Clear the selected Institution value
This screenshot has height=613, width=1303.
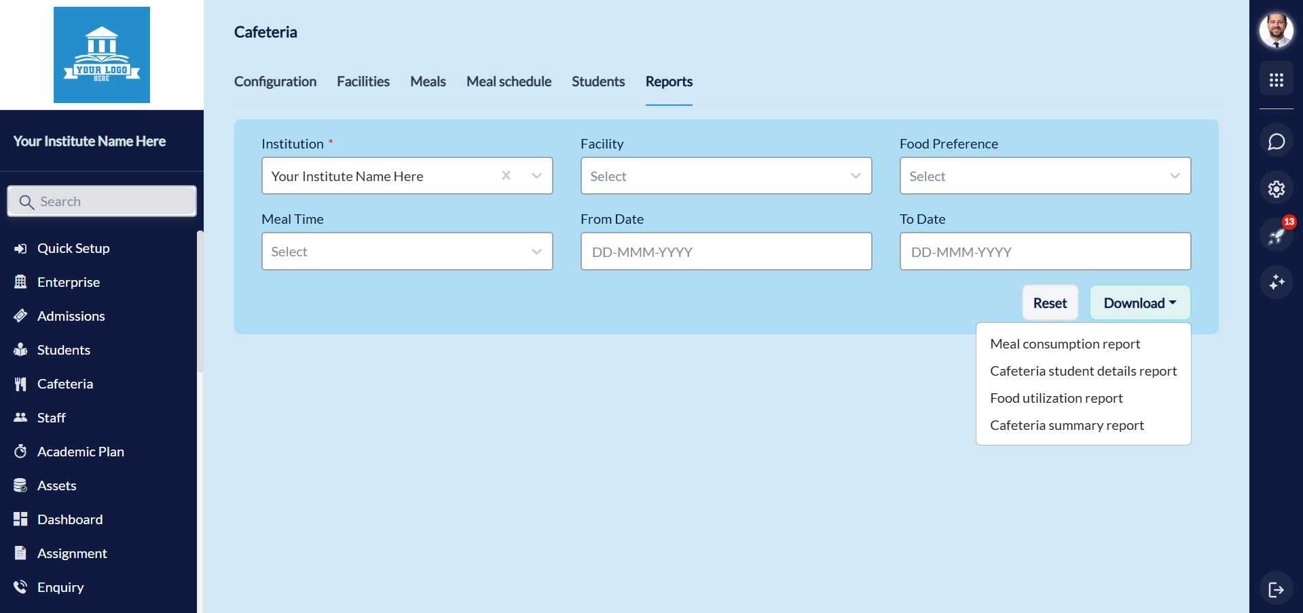pos(506,176)
